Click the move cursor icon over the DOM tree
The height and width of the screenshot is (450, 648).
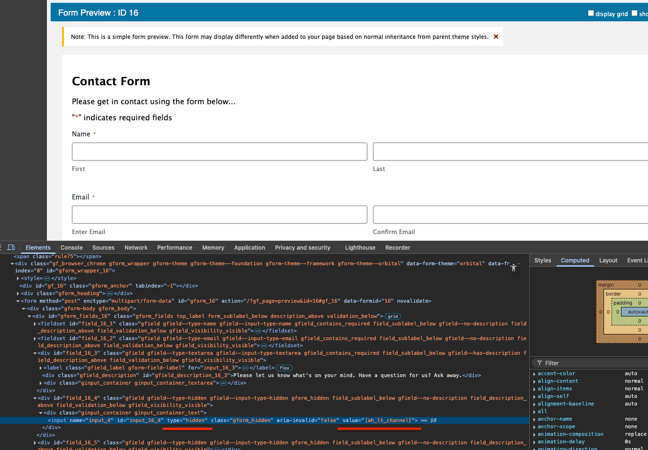point(514,268)
